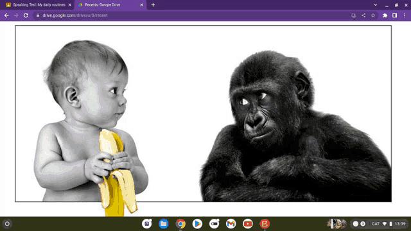
Task: Switch the CAT keyboard input method
Action: [375, 224]
